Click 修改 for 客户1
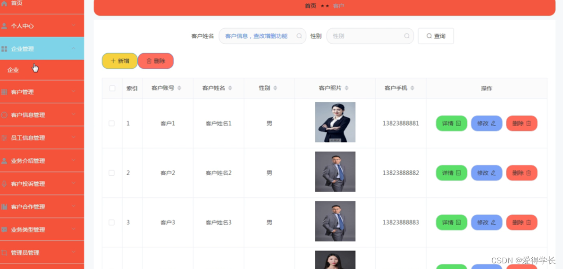Viewport: 563px width, 269px height. [487, 123]
